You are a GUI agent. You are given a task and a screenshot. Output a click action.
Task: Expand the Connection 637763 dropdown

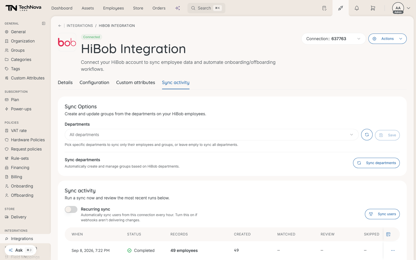tap(334, 39)
